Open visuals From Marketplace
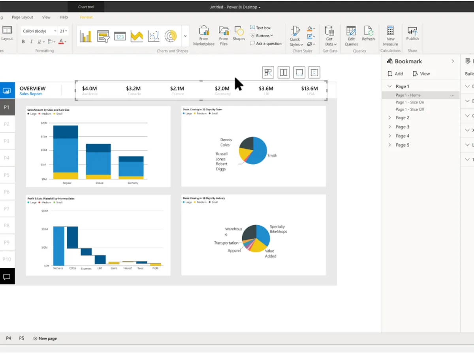This screenshot has width=474, height=355. tap(203, 35)
